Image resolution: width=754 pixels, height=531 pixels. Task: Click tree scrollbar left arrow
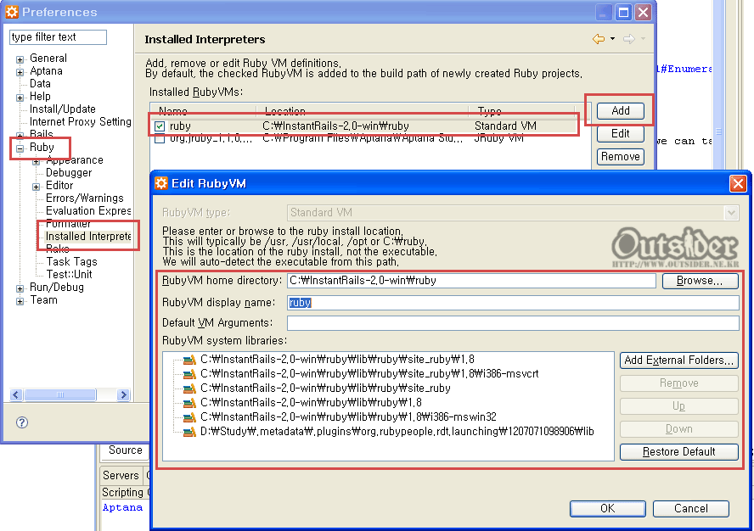pyautogui.click(x=16, y=394)
